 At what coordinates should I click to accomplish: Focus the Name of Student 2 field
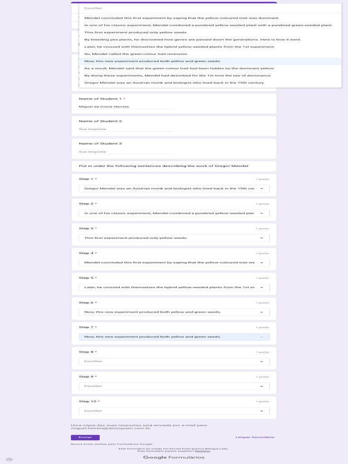126,129
